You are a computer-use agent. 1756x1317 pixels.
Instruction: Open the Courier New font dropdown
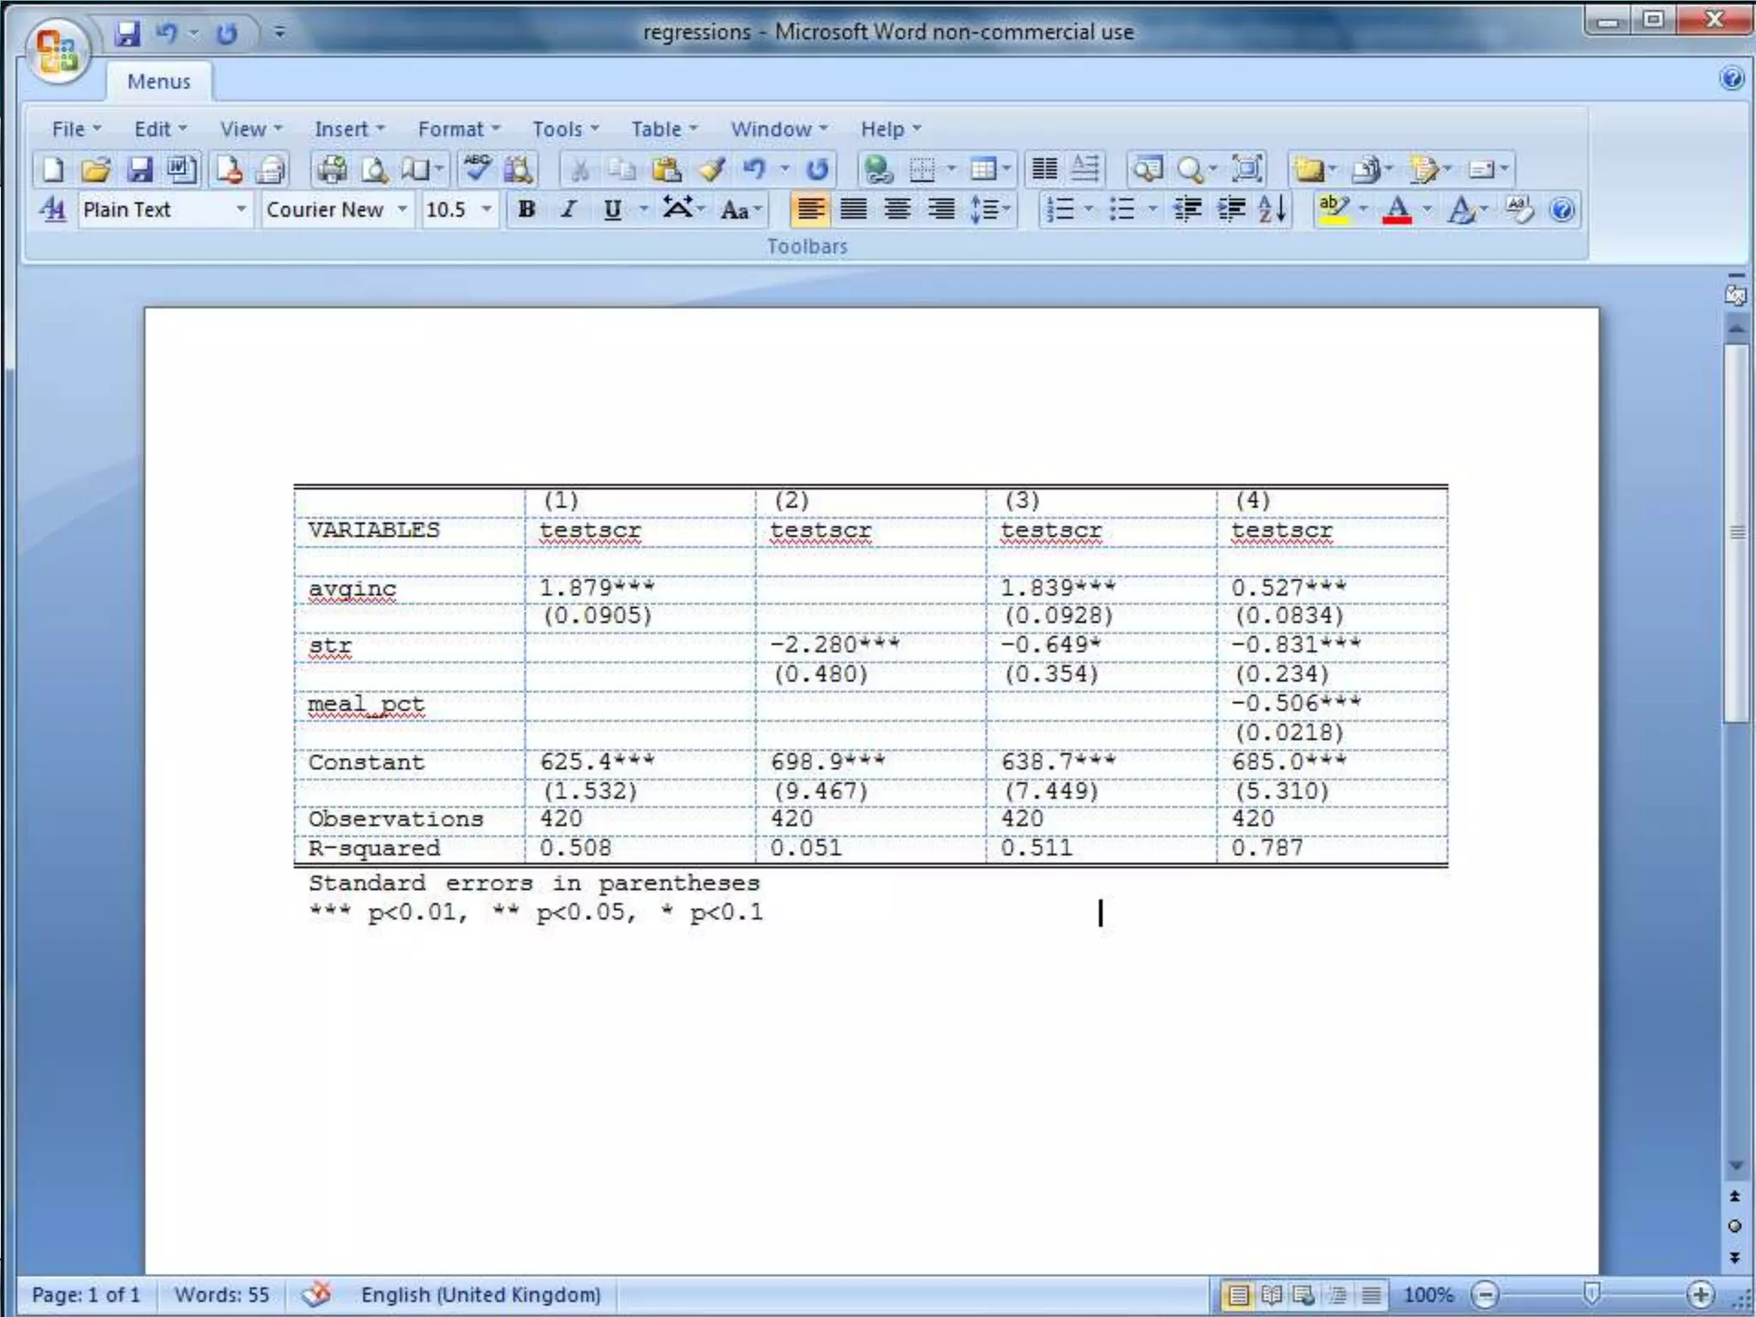[x=402, y=209]
